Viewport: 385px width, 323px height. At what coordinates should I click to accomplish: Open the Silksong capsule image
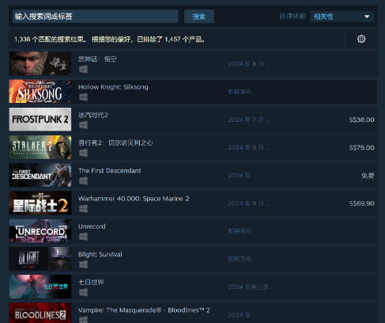pyautogui.click(x=40, y=91)
